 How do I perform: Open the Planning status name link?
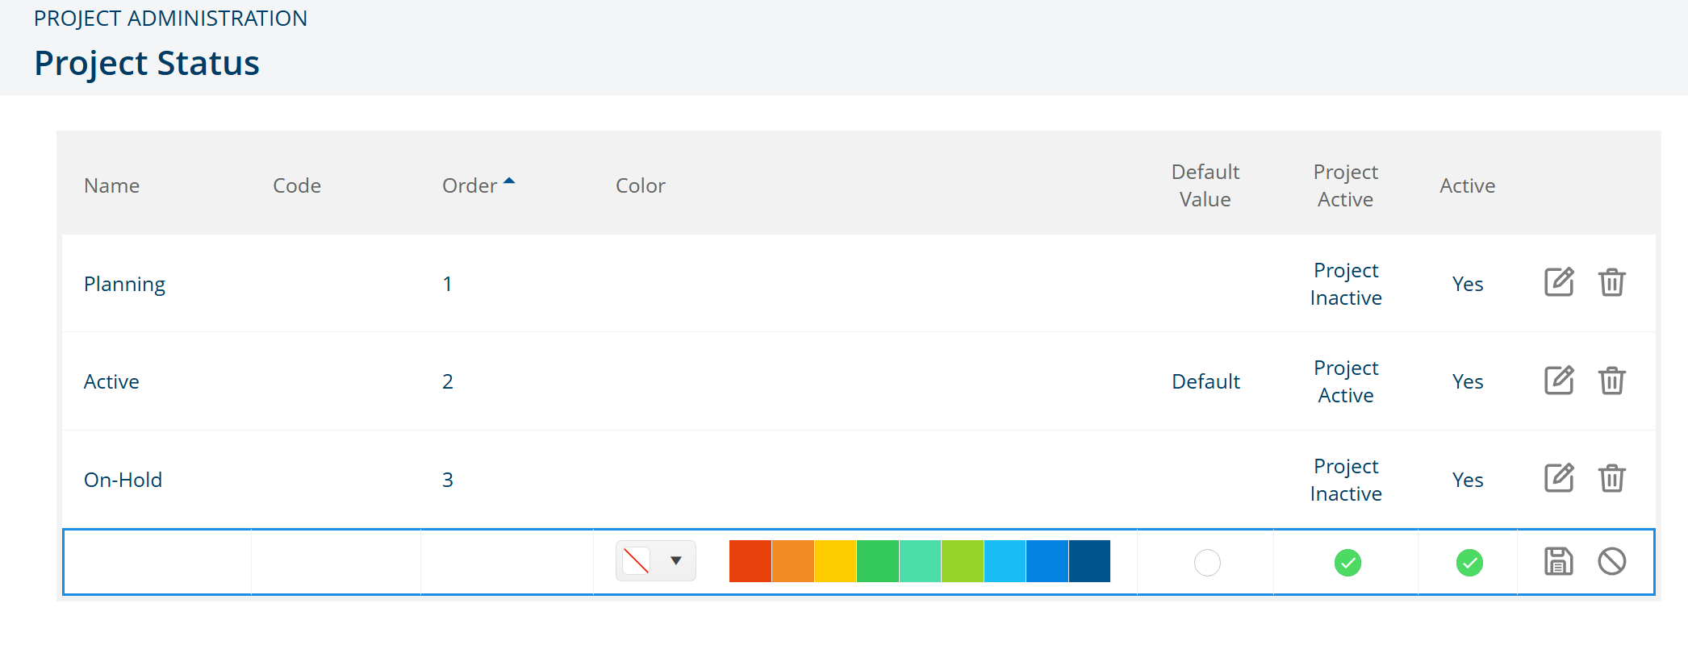click(124, 284)
